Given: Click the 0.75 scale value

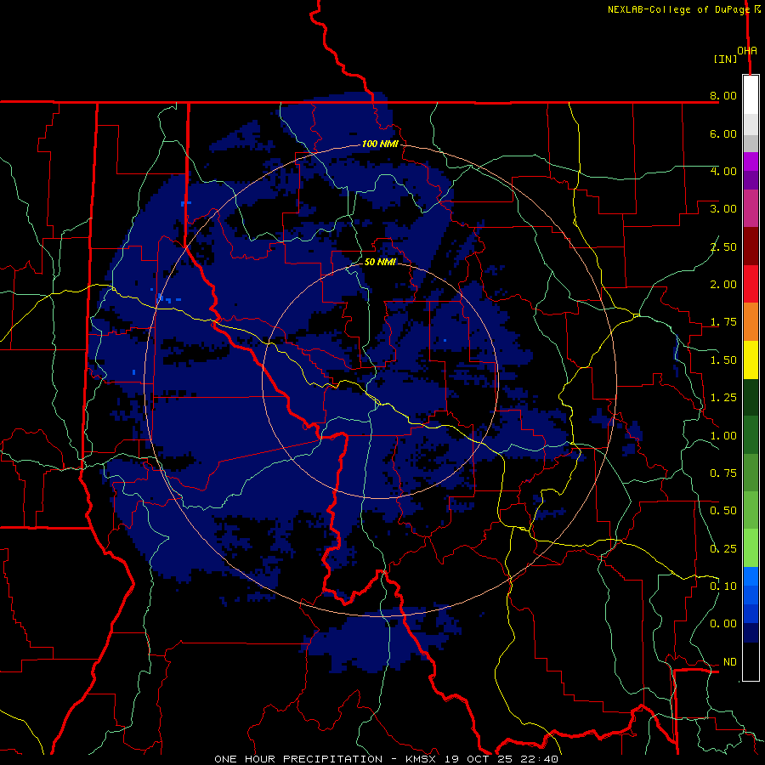Looking at the screenshot, I should click(x=723, y=473).
